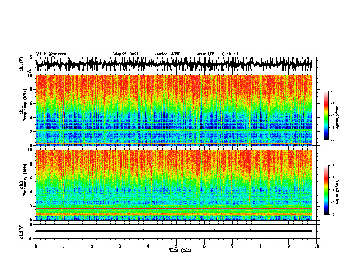
Task: Click the "9" tick label on the time axis
Action: coord(288,246)
